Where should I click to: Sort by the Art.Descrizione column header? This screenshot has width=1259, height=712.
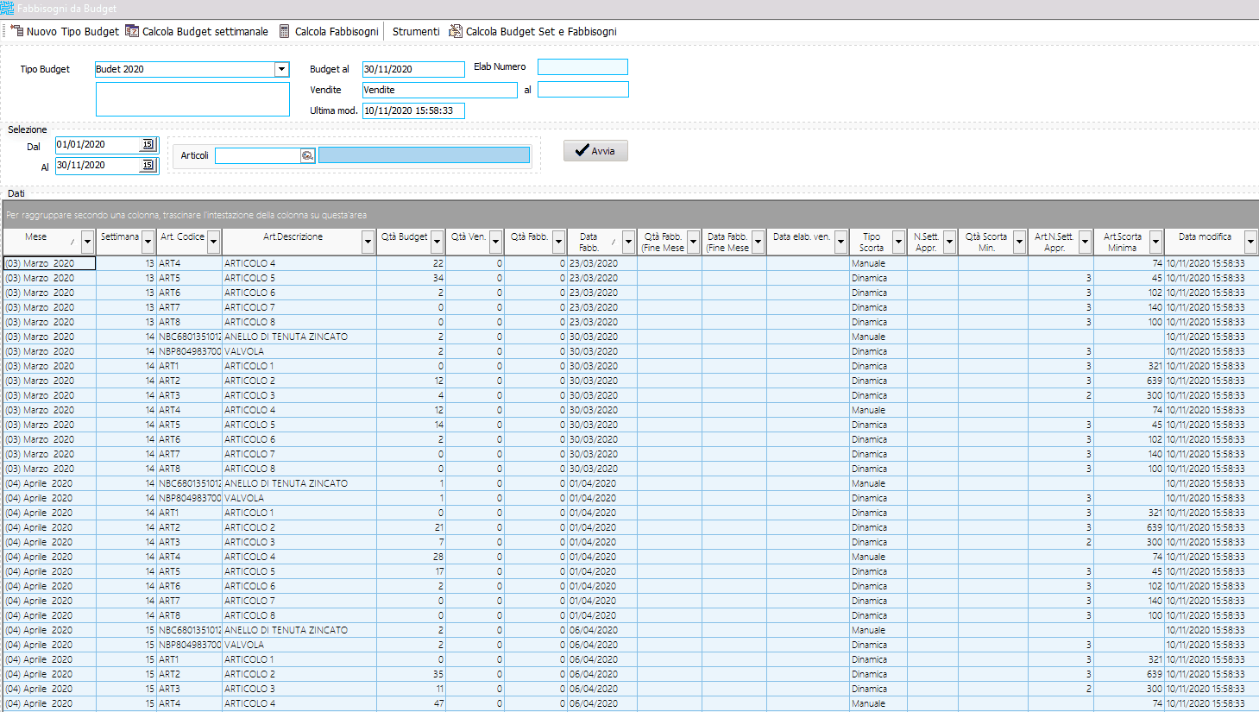coord(293,236)
